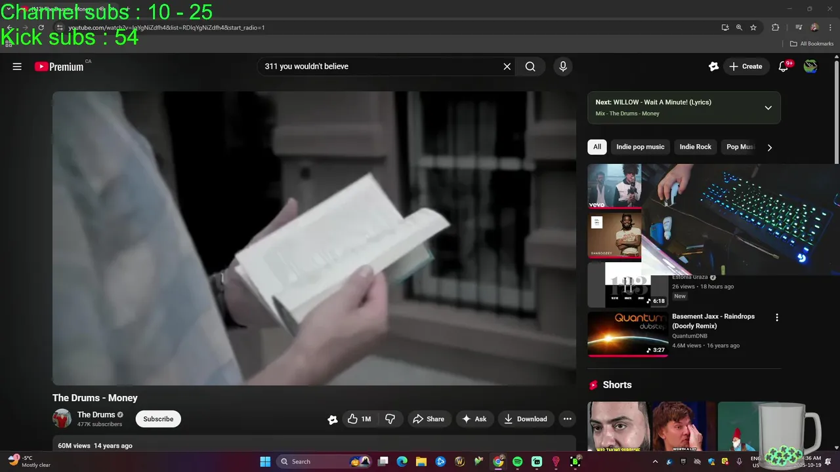Share the video

pyautogui.click(x=428, y=419)
